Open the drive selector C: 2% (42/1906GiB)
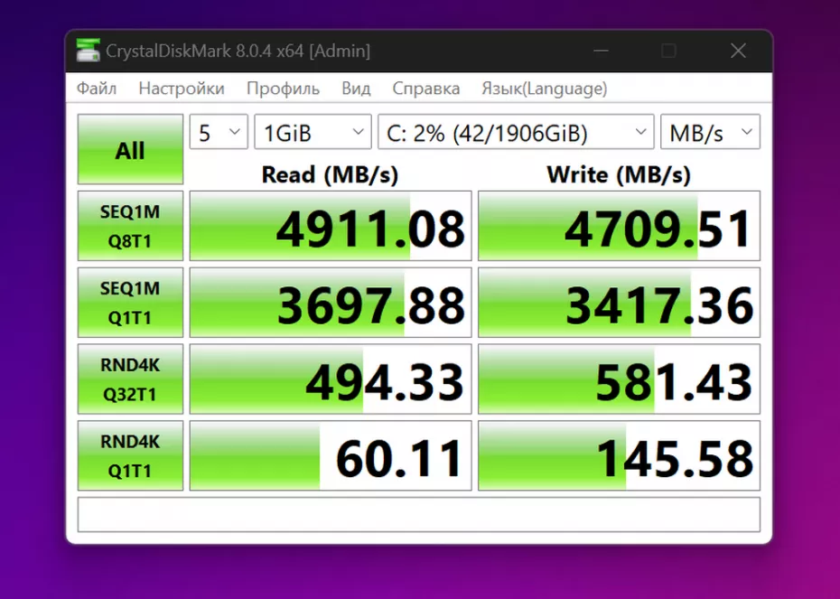840x599 pixels. (516, 132)
